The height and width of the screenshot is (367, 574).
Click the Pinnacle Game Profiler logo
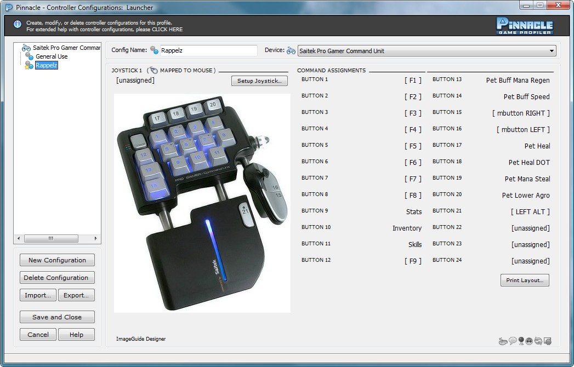pos(525,26)
